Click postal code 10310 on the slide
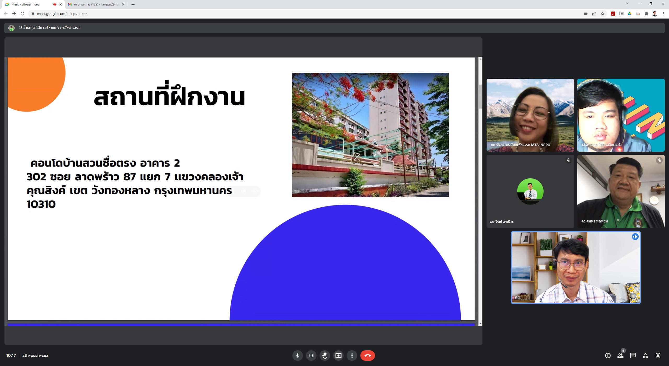The height and width of the screenshot is (366, 669). click(41, 204)
